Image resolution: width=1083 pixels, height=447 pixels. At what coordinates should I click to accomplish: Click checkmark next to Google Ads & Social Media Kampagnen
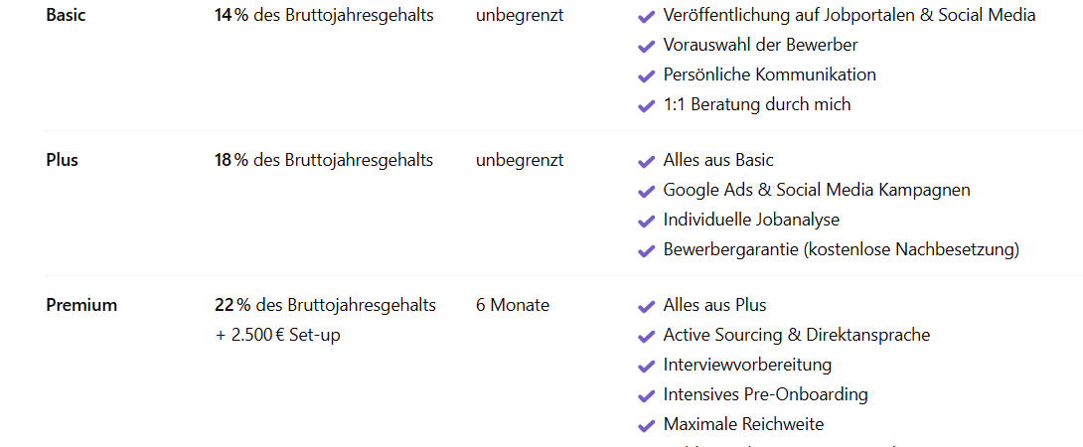(x=646, y=192)
